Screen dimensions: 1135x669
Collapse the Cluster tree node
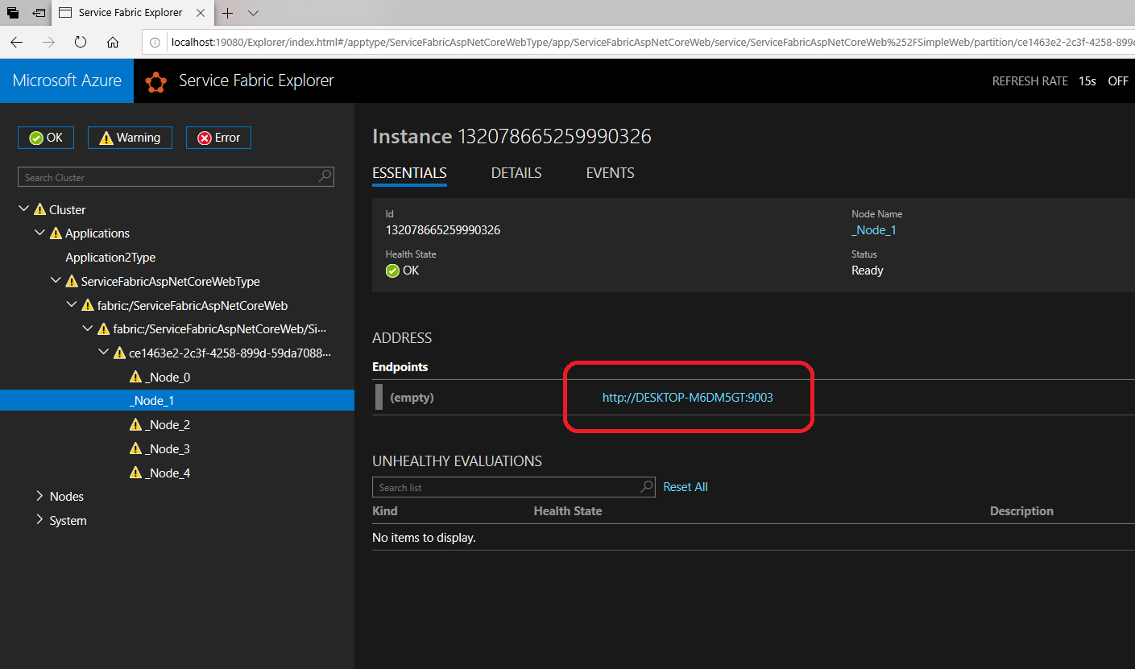23,209
